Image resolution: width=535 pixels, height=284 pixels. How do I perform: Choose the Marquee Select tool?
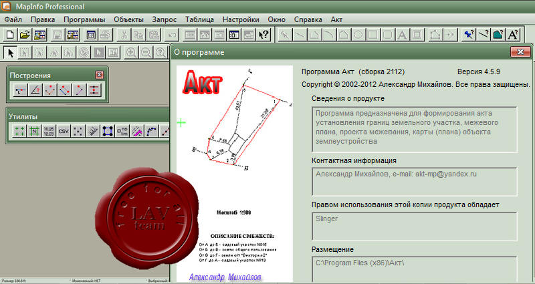(24, 53)
